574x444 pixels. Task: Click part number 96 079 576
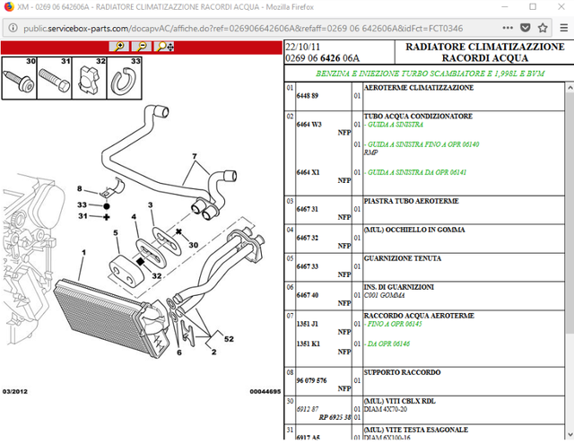pos(311,380)
